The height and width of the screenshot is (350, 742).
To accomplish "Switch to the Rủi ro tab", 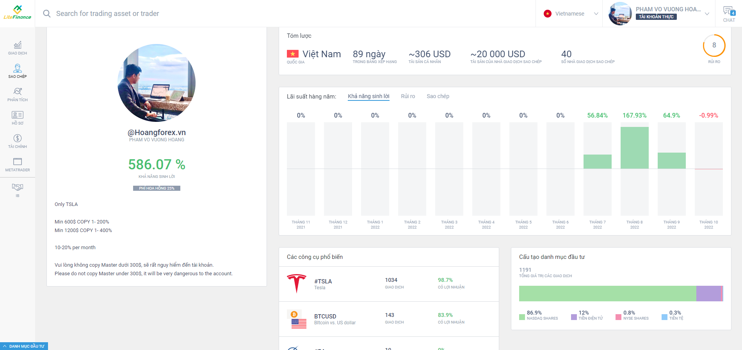I will click(x=408, y=96).
